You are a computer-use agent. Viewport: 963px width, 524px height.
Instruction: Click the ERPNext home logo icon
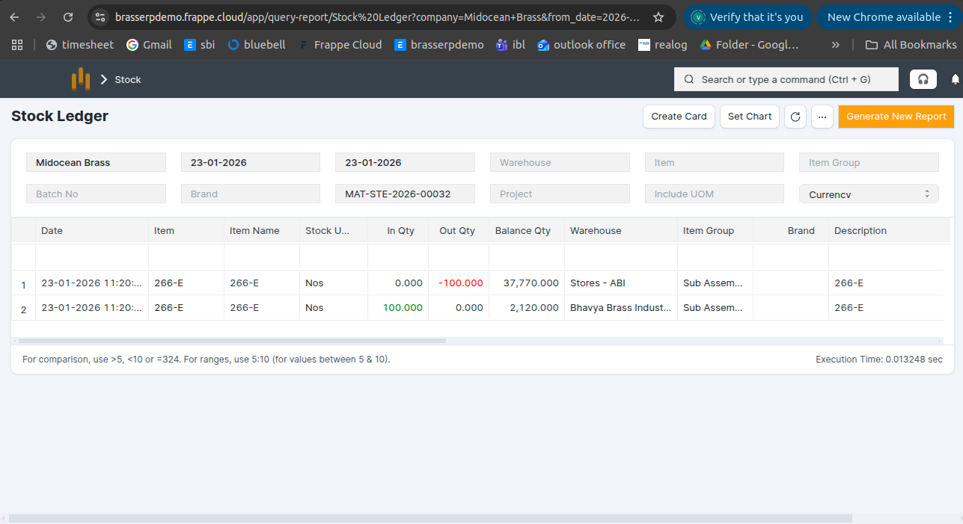pyautogui.click(x=80, y=79)
